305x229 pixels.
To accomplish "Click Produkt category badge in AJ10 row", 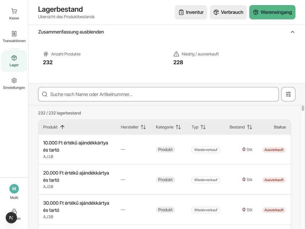I will [x=165, y=150].
